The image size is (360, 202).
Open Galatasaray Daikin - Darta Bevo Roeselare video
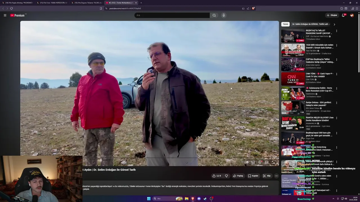point(293,93)
